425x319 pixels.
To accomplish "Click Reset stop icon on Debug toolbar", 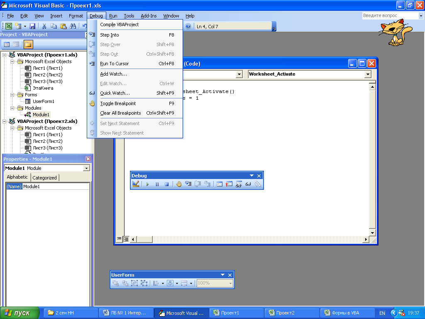I will click(167, 184).
